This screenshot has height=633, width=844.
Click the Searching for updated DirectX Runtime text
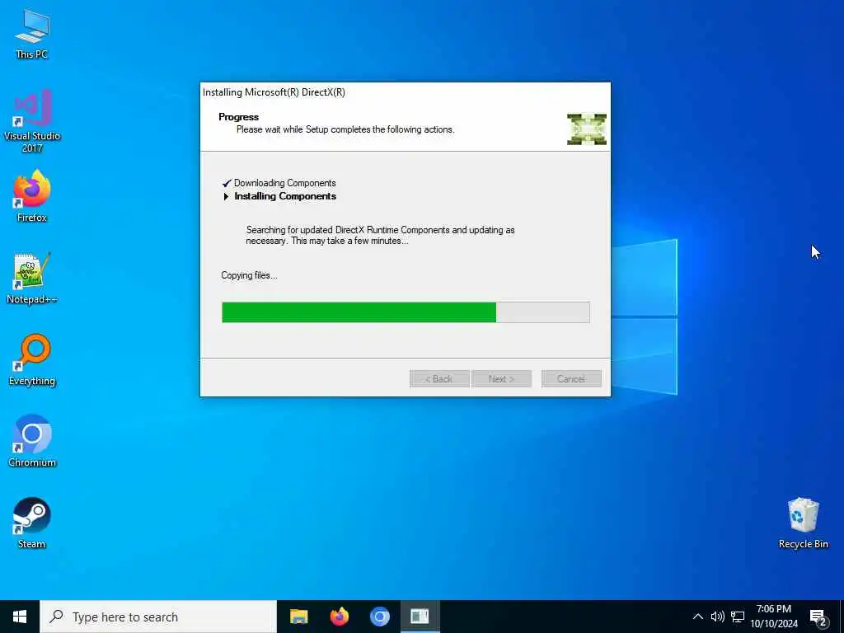pos(380,235)
